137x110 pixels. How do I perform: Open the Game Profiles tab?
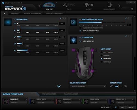click(x=13, y=94)
